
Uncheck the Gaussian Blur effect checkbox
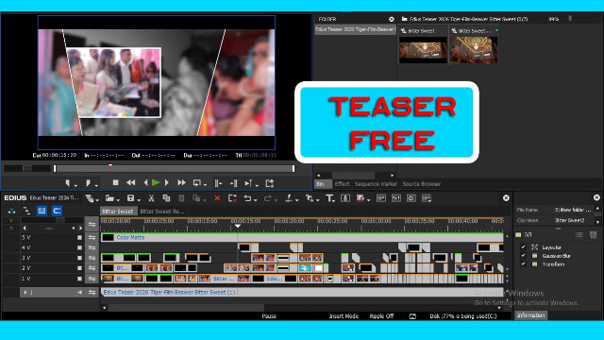pyautogui.click(x=523, y=256)
